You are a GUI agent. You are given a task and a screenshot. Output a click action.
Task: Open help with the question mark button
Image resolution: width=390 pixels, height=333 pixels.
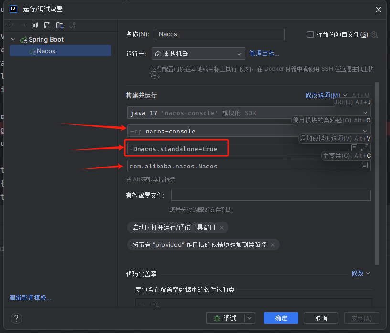[x=16, y=318]
